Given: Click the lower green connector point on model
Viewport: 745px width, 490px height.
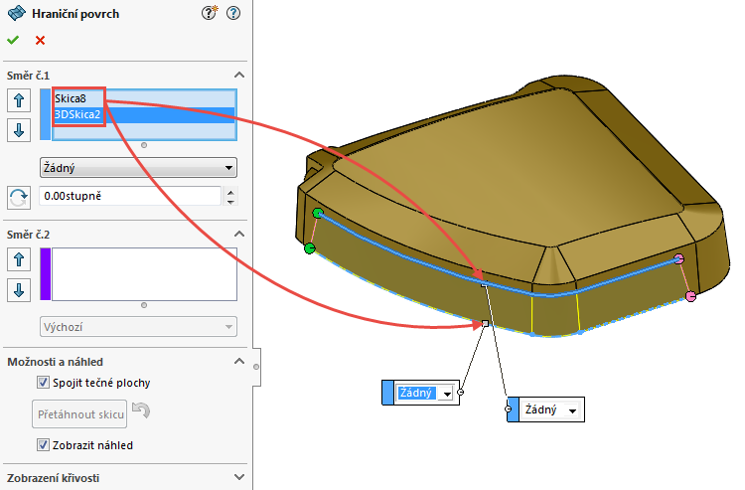Looking at the screenshot, I should coord(309,247).
